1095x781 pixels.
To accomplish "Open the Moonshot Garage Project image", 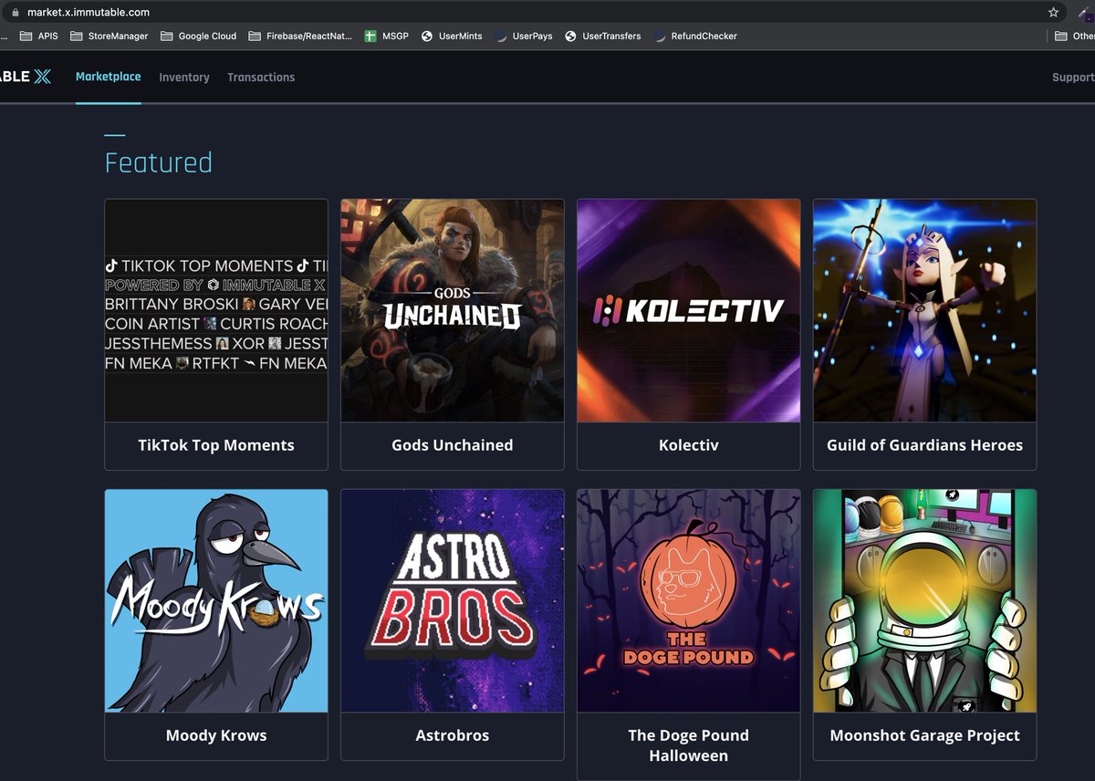I will click(x=925, y=600).
